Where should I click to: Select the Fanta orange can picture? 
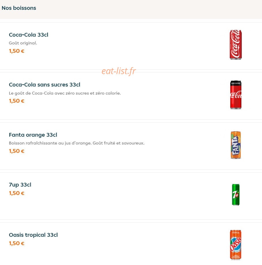[236, 145]
